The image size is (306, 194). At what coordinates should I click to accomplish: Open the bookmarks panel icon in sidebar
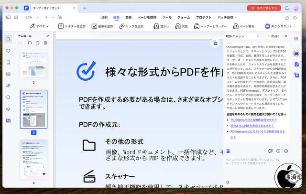(x=8, y=63)
